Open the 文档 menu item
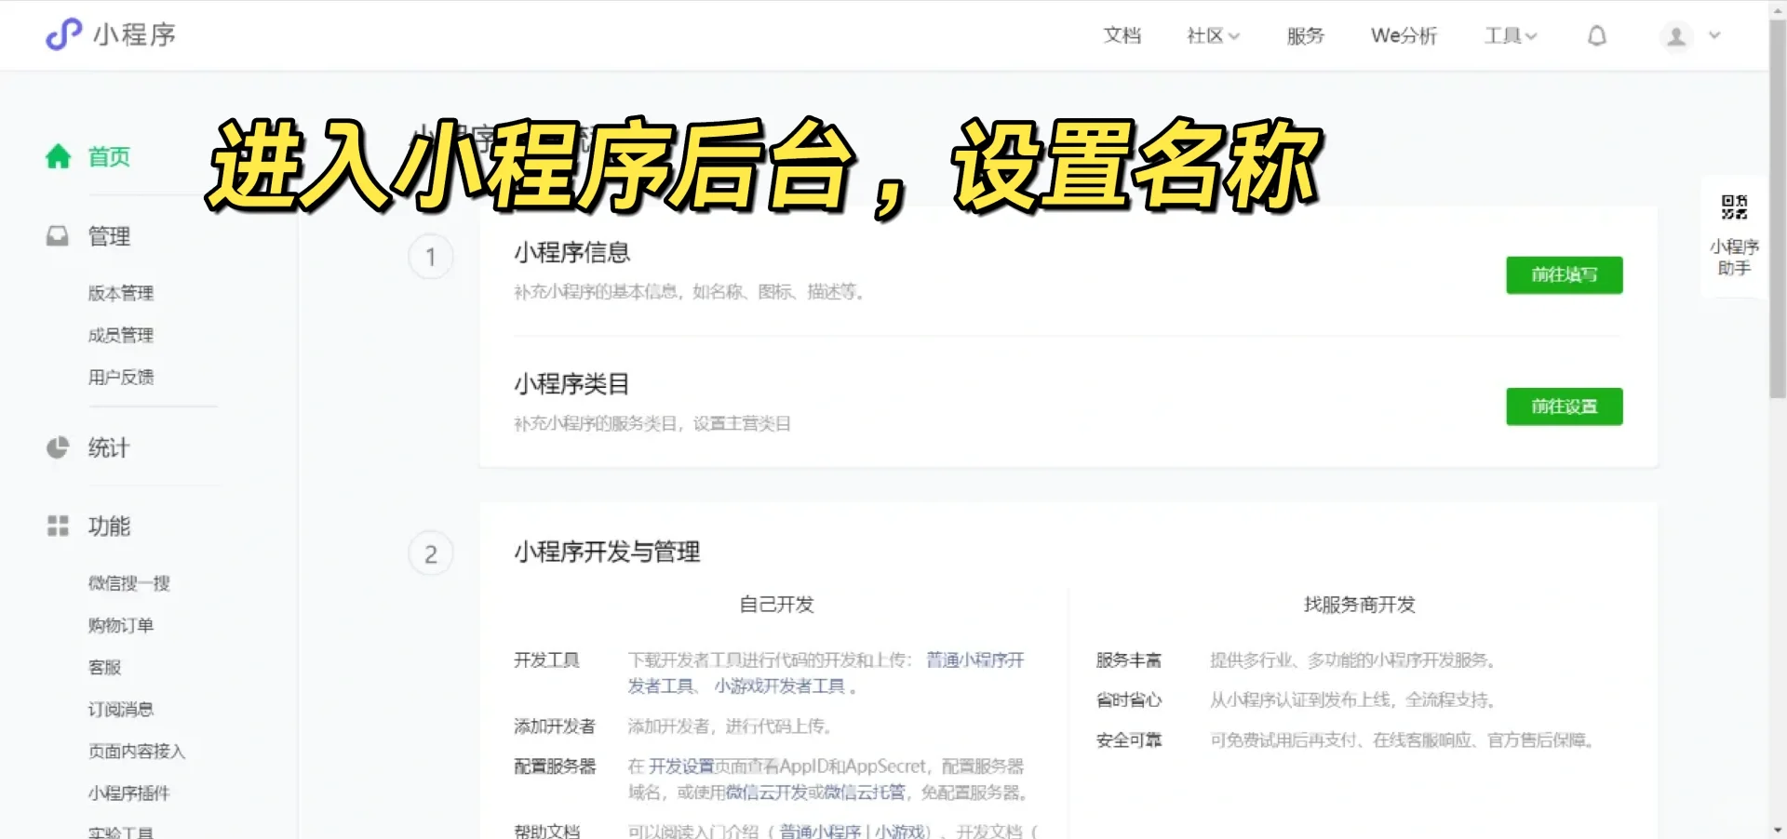The height and width of the screenshot is (839, 1787). click(1122, 36)
